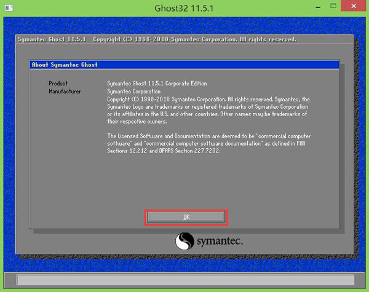Click the 'Symantec Corporation' manufacturer value
Viewport: 369px width, 292px height.
pyautogui.click(x=133, y=92)
